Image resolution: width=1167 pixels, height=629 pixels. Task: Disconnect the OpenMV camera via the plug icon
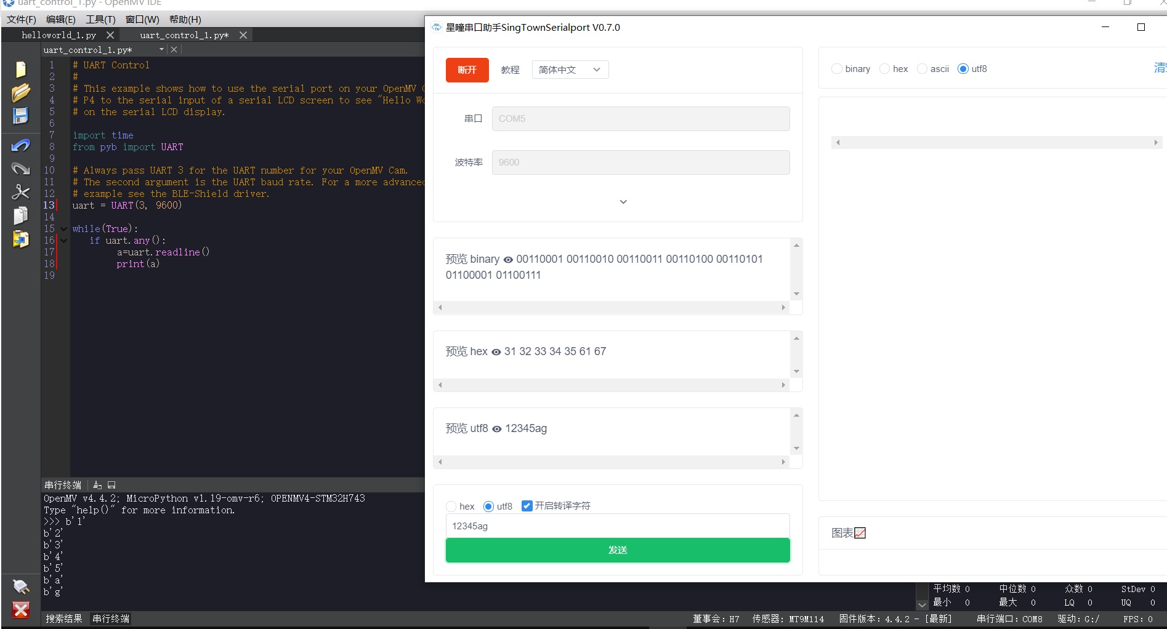(x=20, y=587)
